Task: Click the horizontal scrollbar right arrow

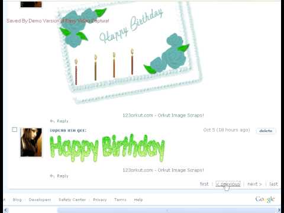Action: click(x=279, y=210)
